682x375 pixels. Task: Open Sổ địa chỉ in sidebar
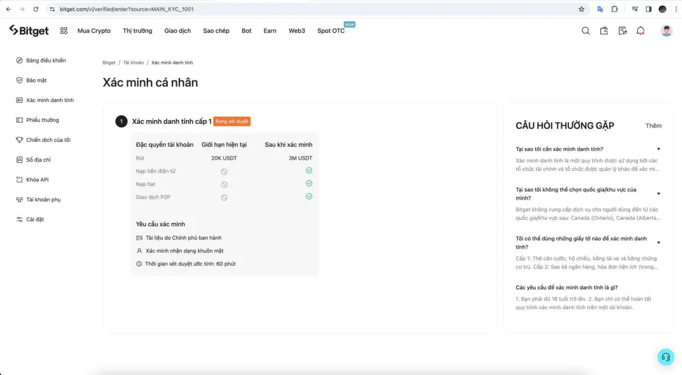33,160
